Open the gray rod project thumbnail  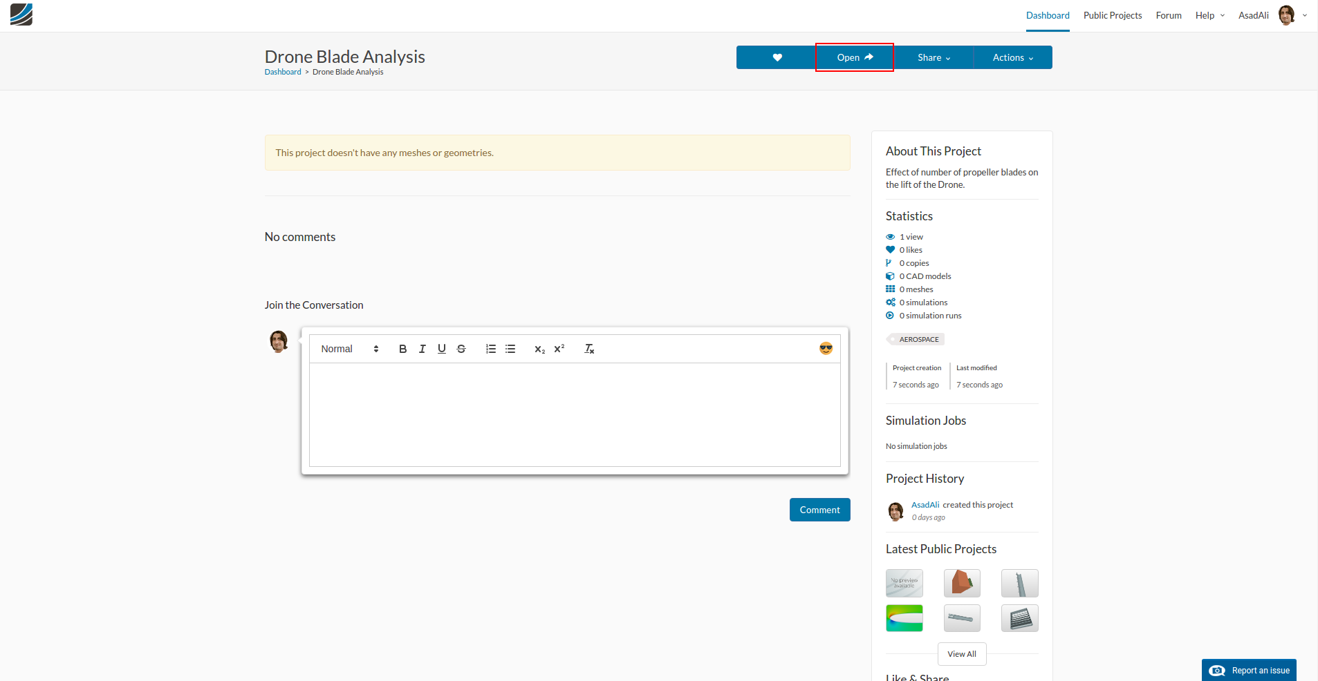tap(962, 618)
